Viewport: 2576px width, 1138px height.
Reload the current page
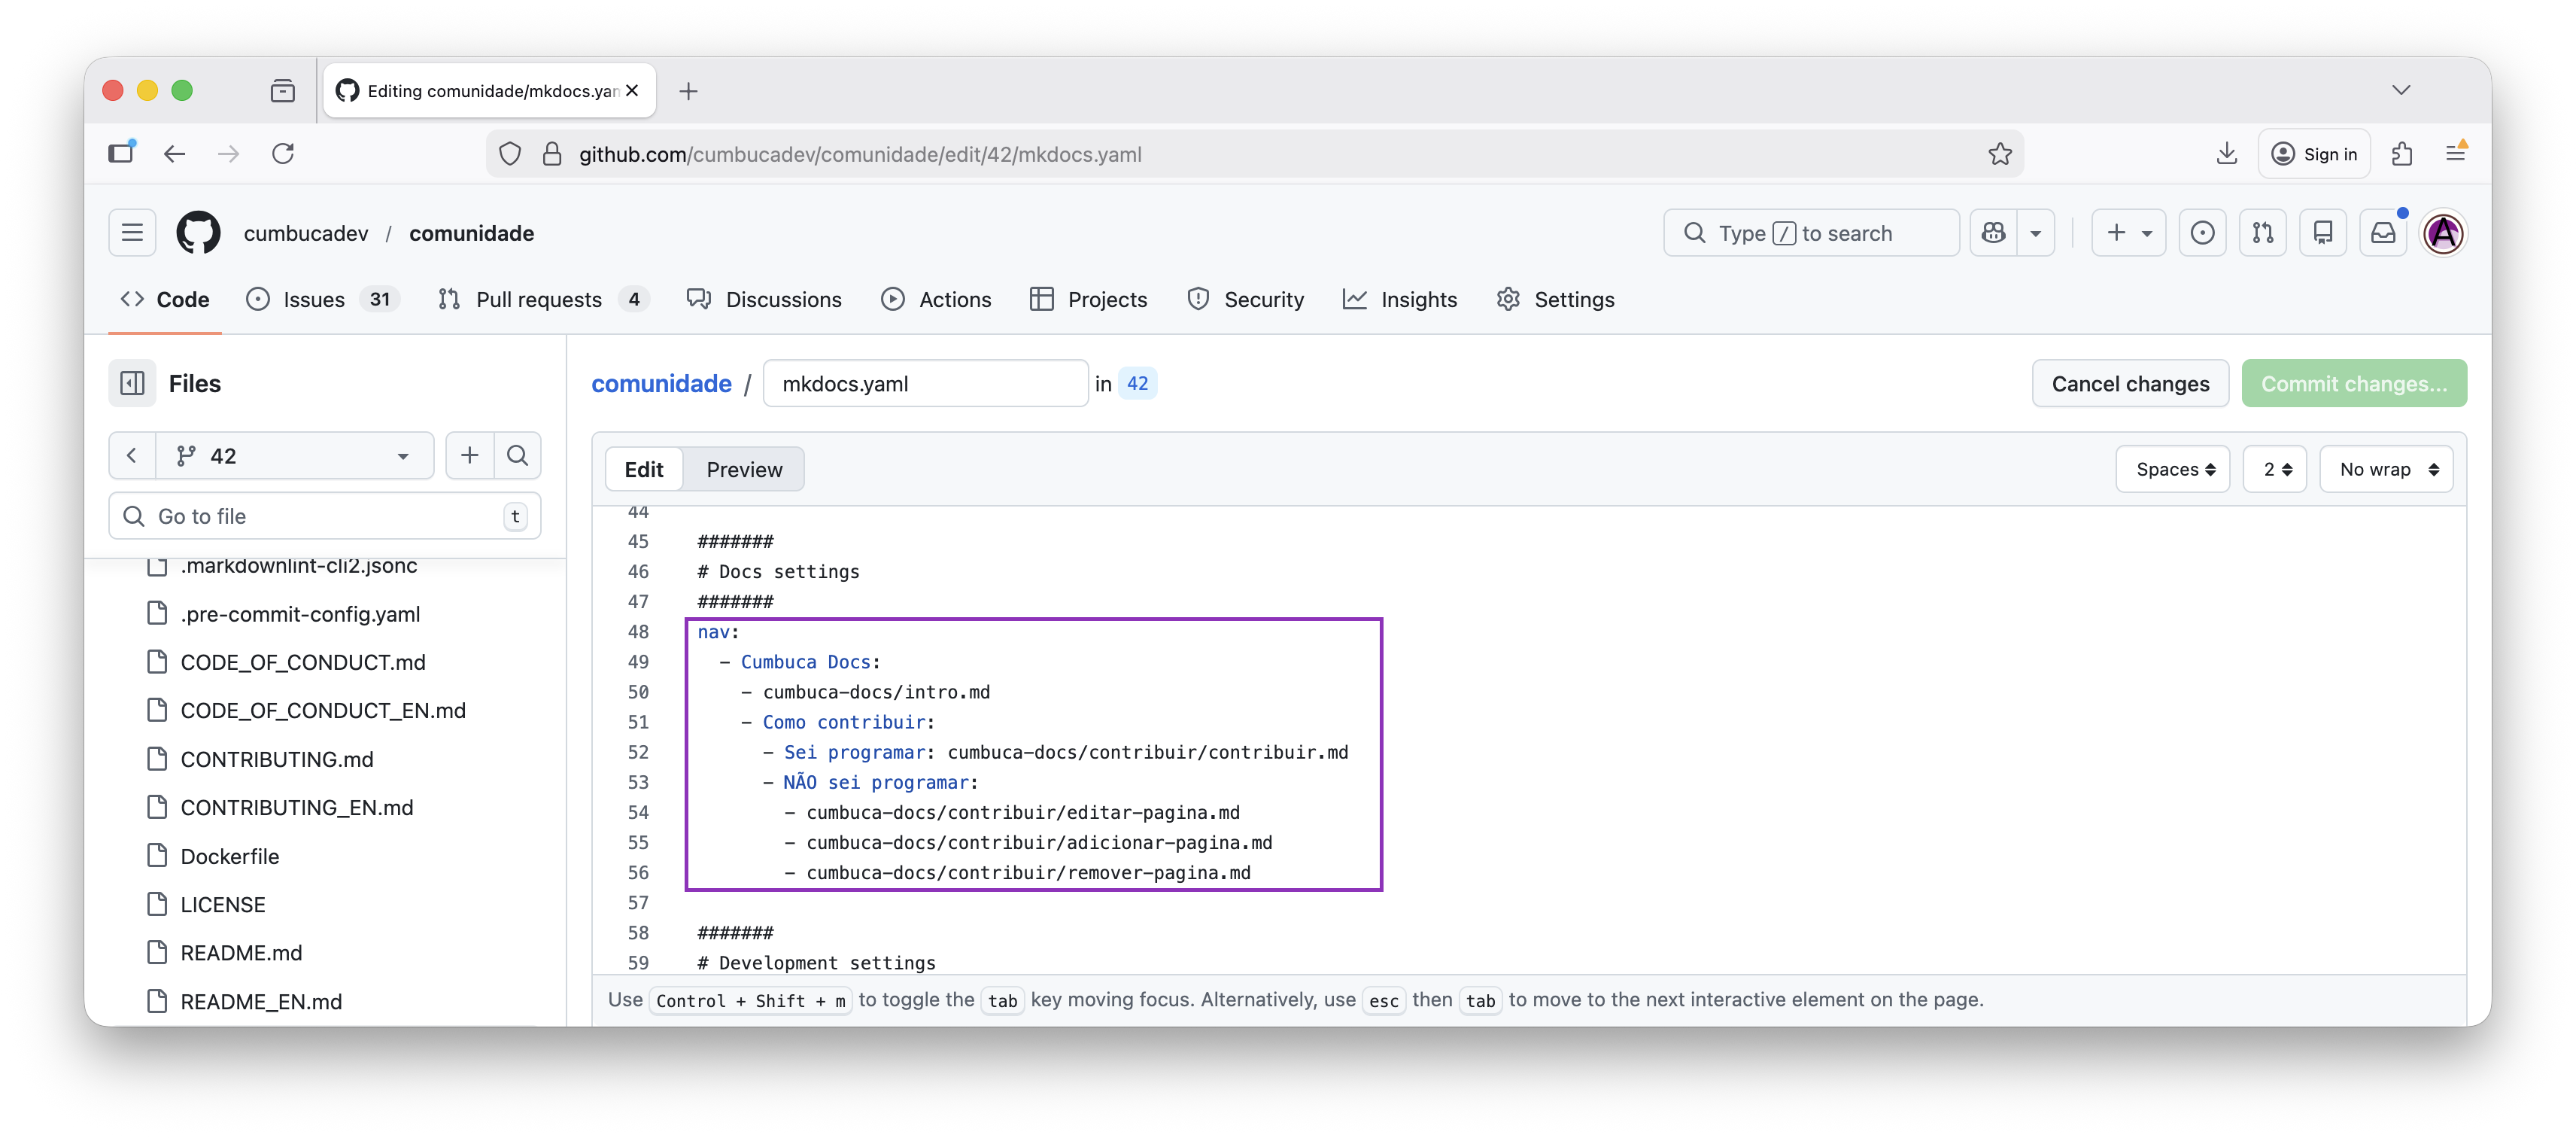tap(283, 154)
